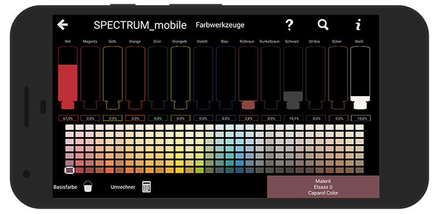Tap the Basisfarbe paint bucket icon

point(88,186)
